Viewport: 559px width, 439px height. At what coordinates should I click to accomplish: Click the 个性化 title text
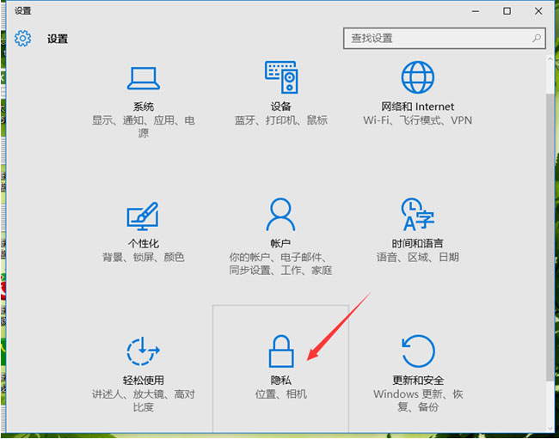[144, 243]
